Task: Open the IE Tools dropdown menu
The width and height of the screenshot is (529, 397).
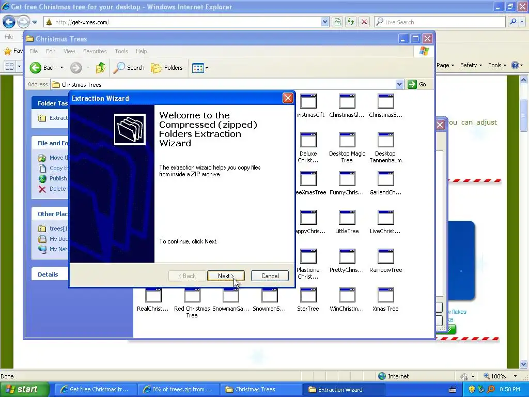Action: point(497,65)
